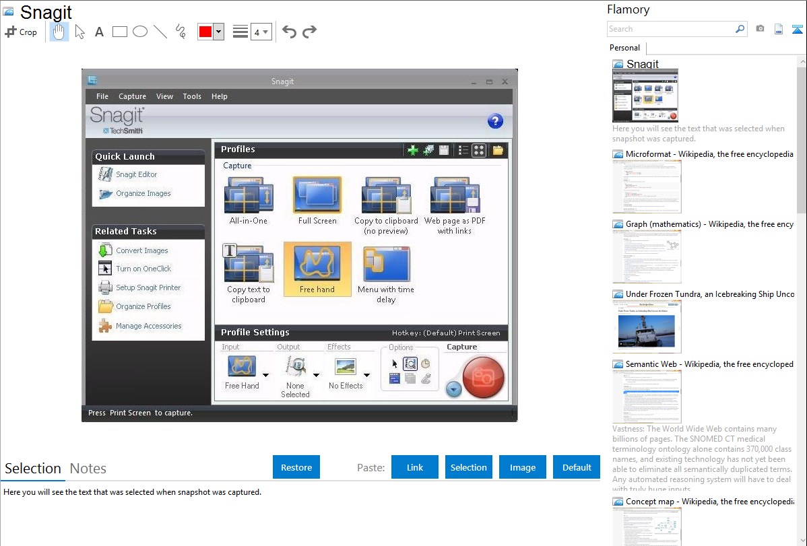The width and height of the screenshot is (807, 546).
Task: Select the arrow pointer tool
Action: 79,32
